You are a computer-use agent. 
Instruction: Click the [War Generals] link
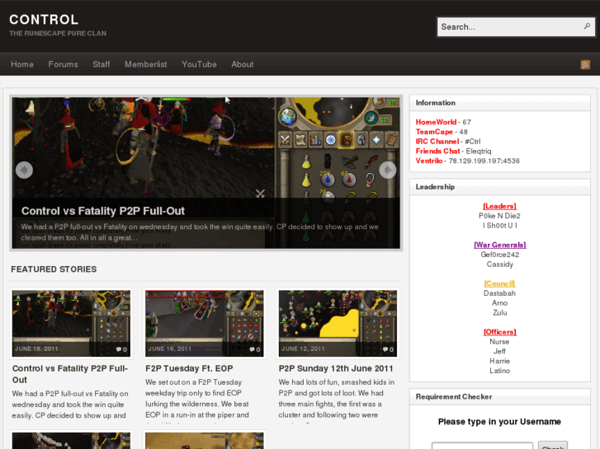pos(500,245)
